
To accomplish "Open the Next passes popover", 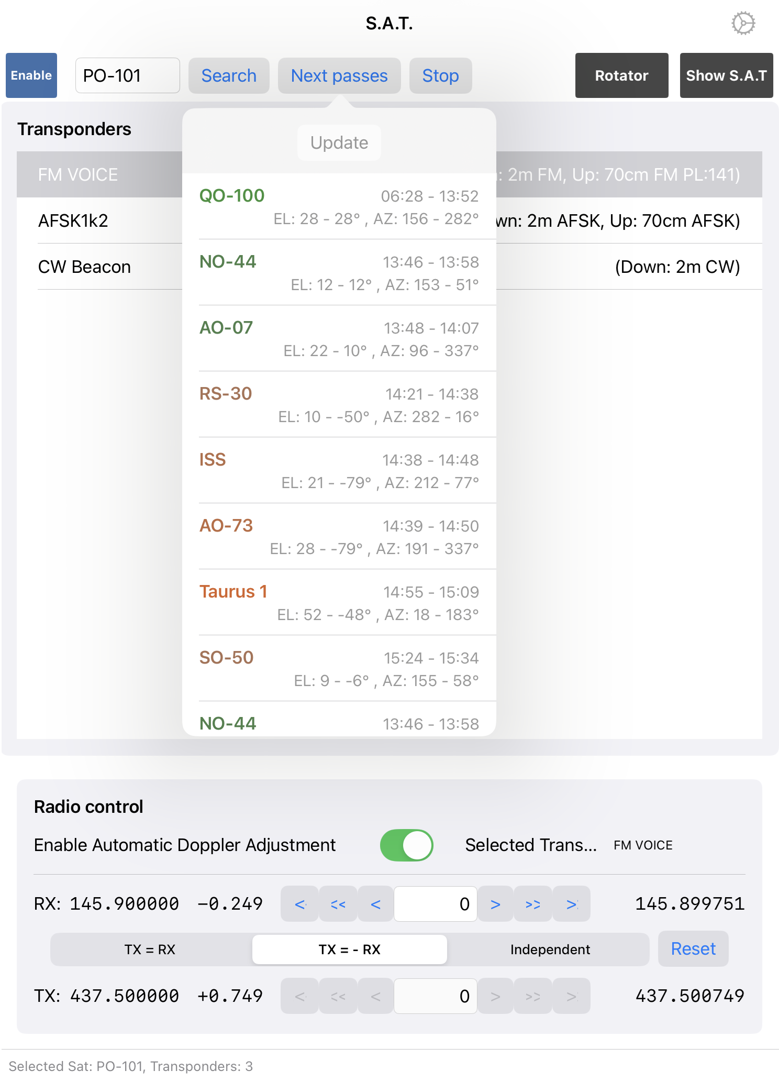I will [339, 76].
